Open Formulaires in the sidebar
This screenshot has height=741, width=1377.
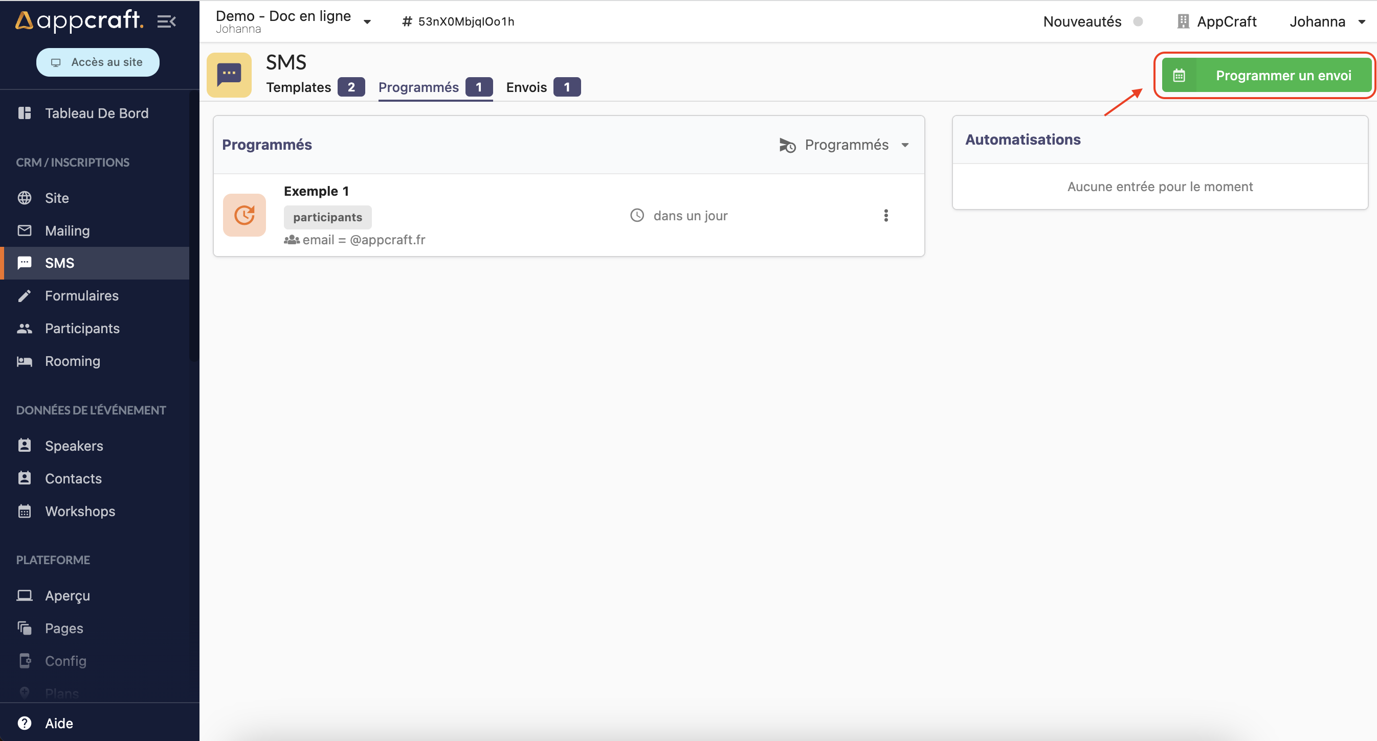[81, 295]
